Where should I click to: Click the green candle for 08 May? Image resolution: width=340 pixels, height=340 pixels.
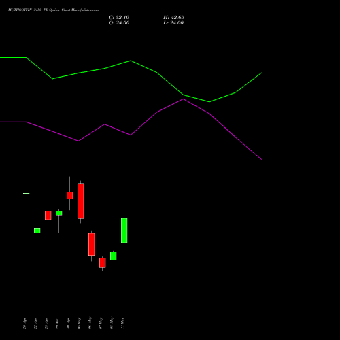(x=114, y=256)
